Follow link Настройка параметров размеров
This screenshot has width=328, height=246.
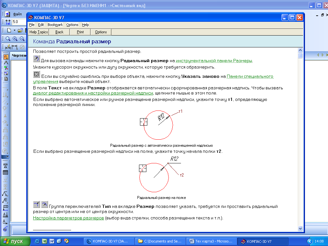[x=69, y=218]
